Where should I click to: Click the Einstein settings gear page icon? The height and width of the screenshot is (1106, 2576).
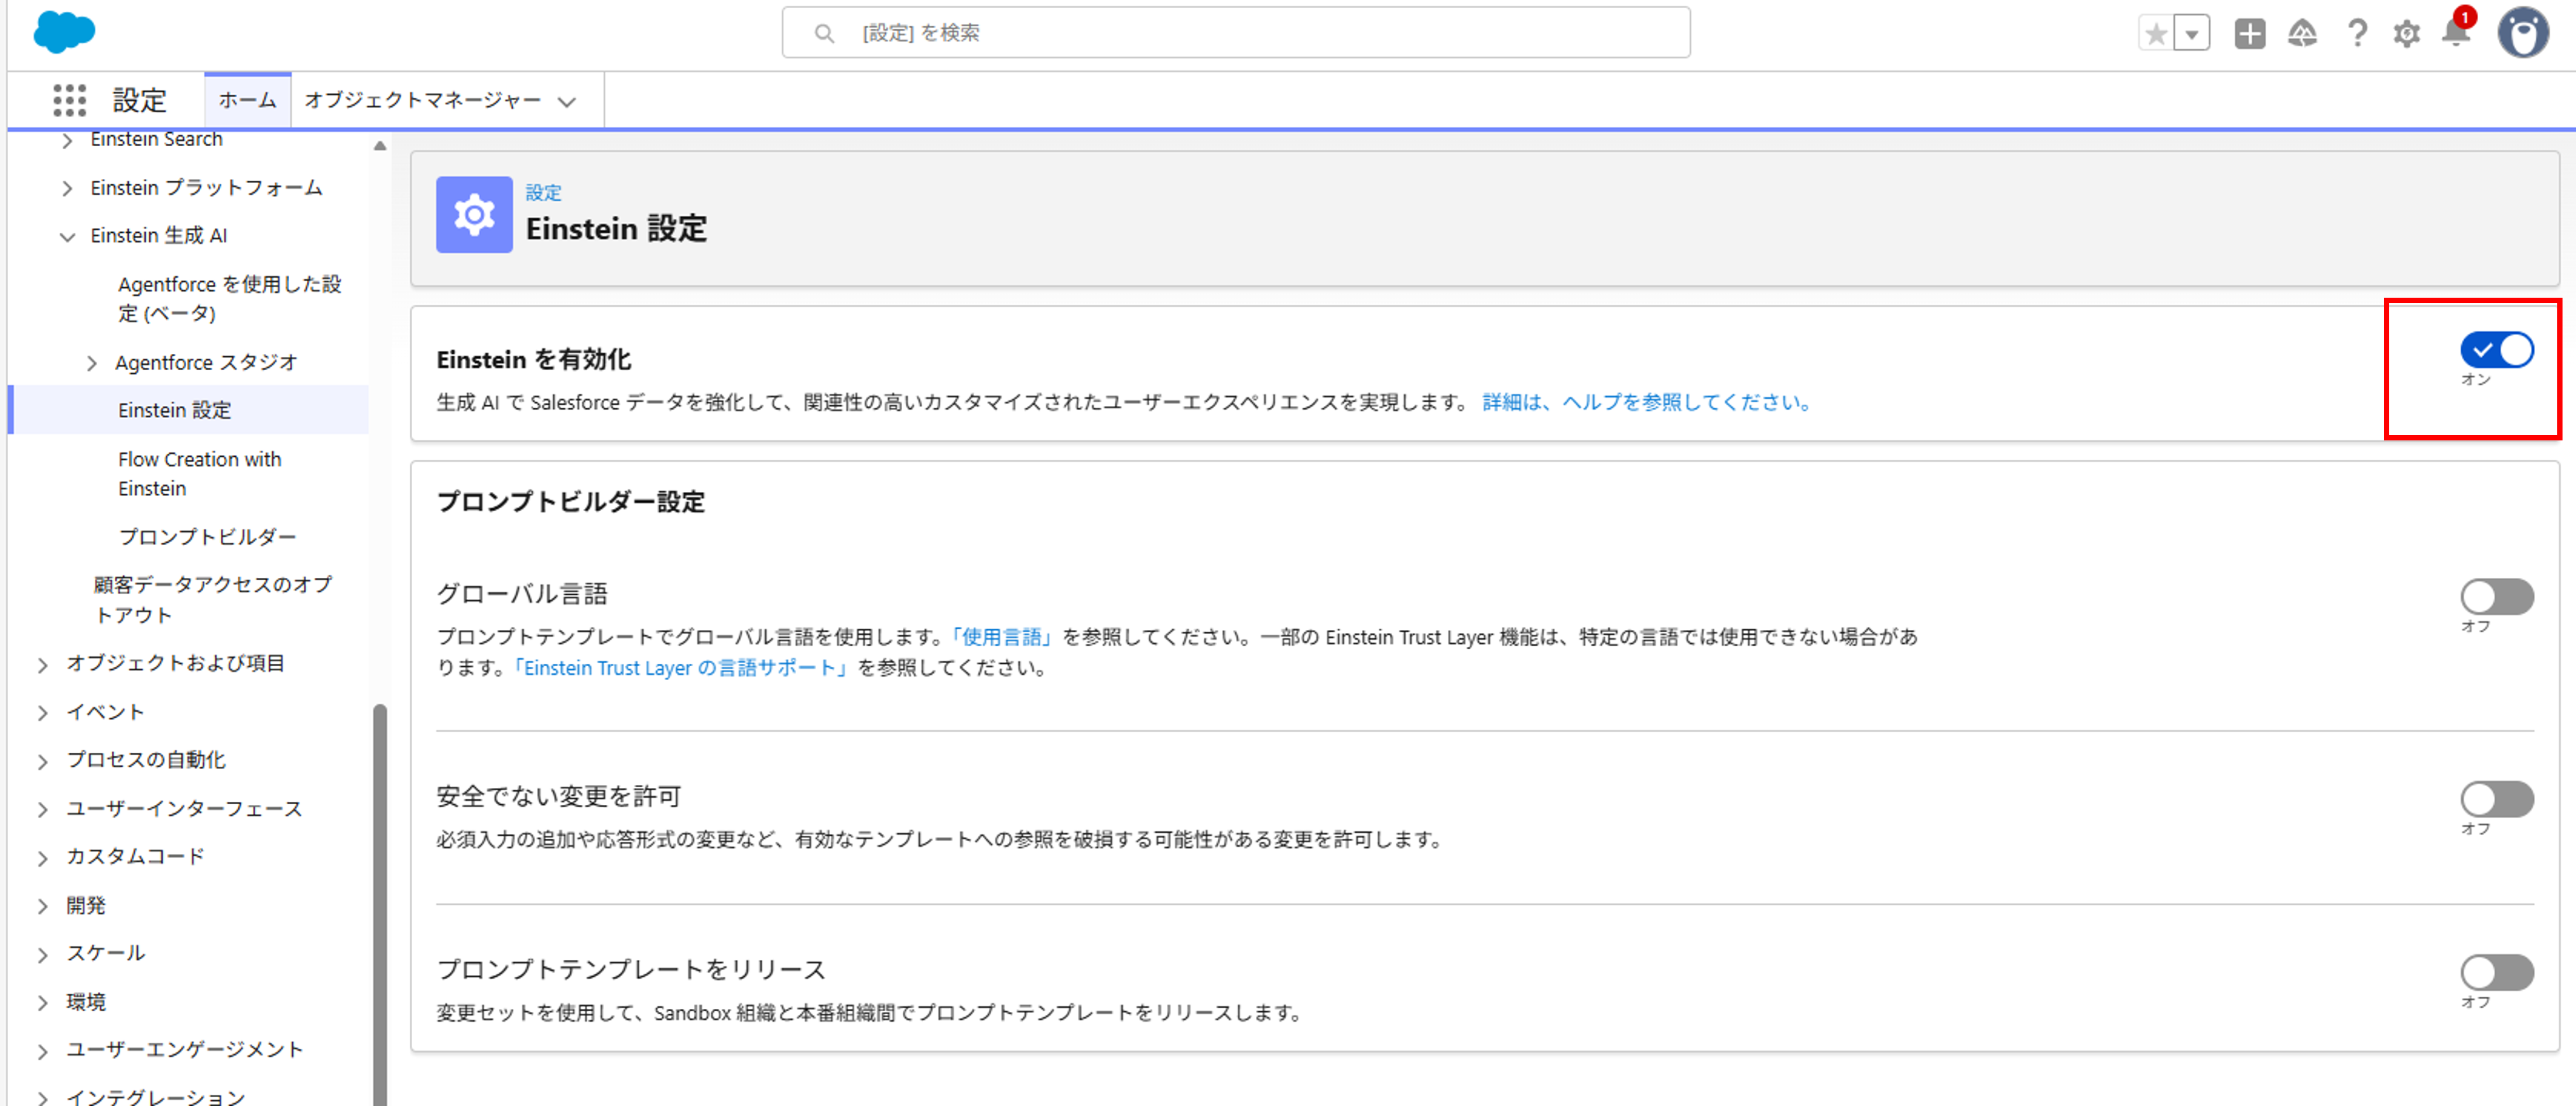474,215
